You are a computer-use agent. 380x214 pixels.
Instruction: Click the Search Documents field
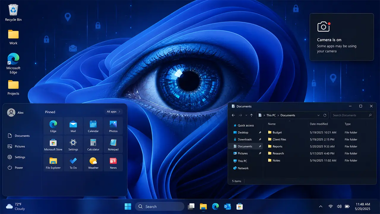tap(352, 115)
